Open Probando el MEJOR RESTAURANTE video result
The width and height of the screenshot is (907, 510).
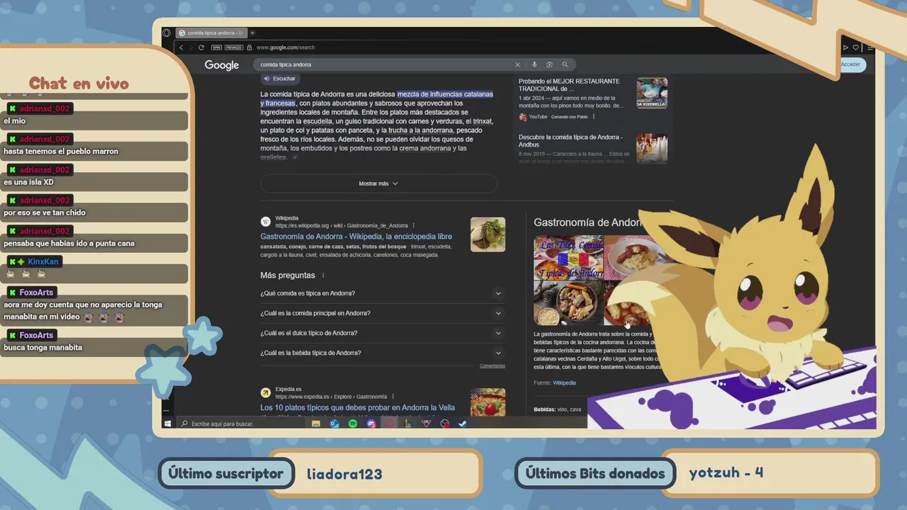click(569, 85)
